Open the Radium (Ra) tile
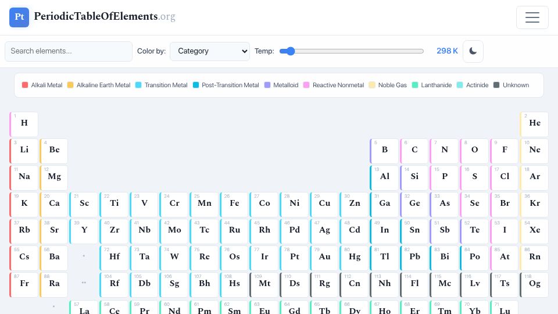 click(x=53, y=285)
